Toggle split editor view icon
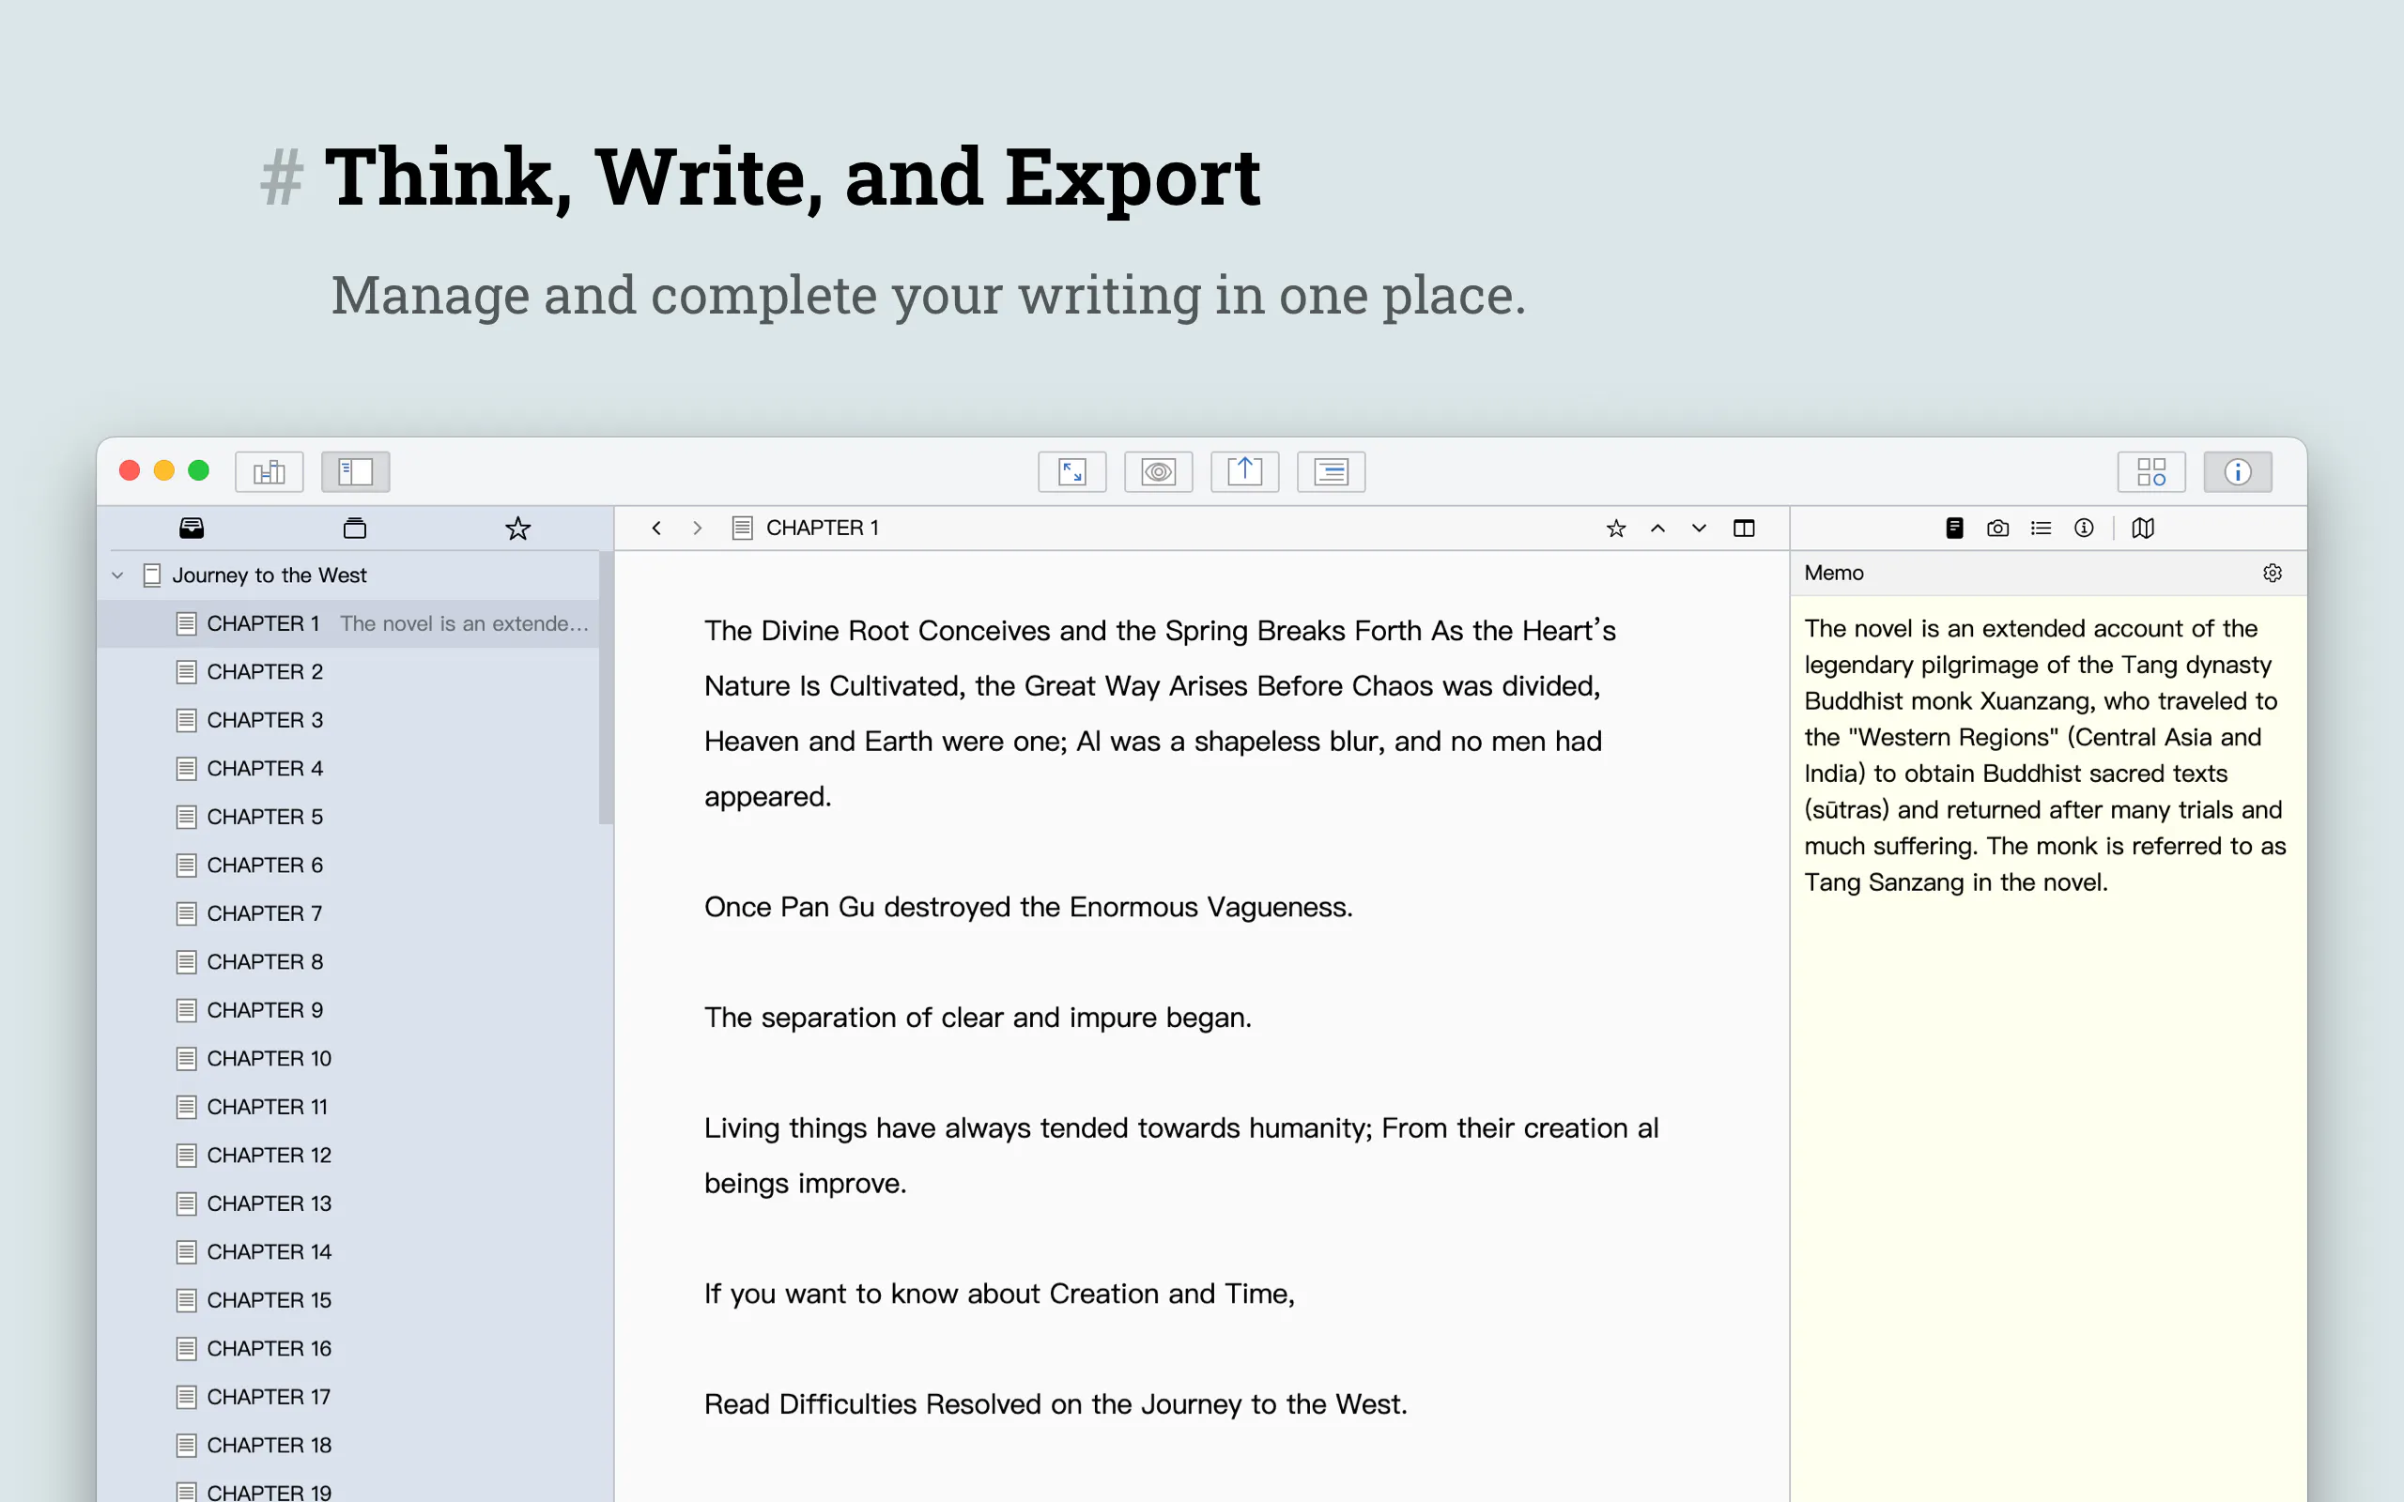 click(x=1745, y=529)
